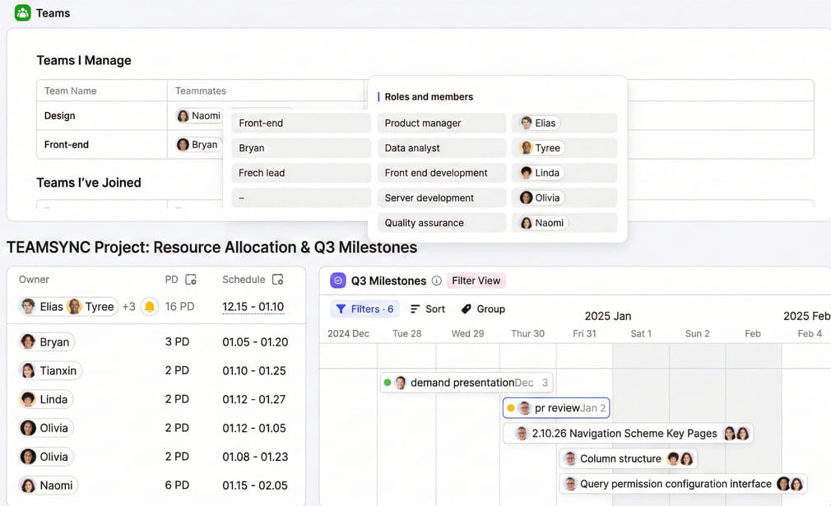Click the Tianxin owner chip
The height and width of the screenshot is (506, 831).
[51, 371]
